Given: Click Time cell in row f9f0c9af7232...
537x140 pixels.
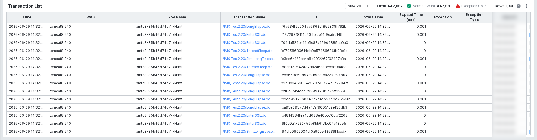Looking at the screenshot, I should click(x=27, y=124).
